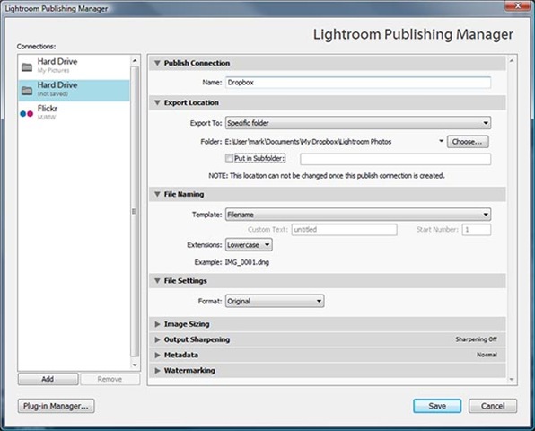Click the Start Number field

coord(477,230)
